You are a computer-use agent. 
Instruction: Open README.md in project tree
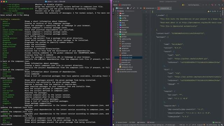tap(125, 64)
